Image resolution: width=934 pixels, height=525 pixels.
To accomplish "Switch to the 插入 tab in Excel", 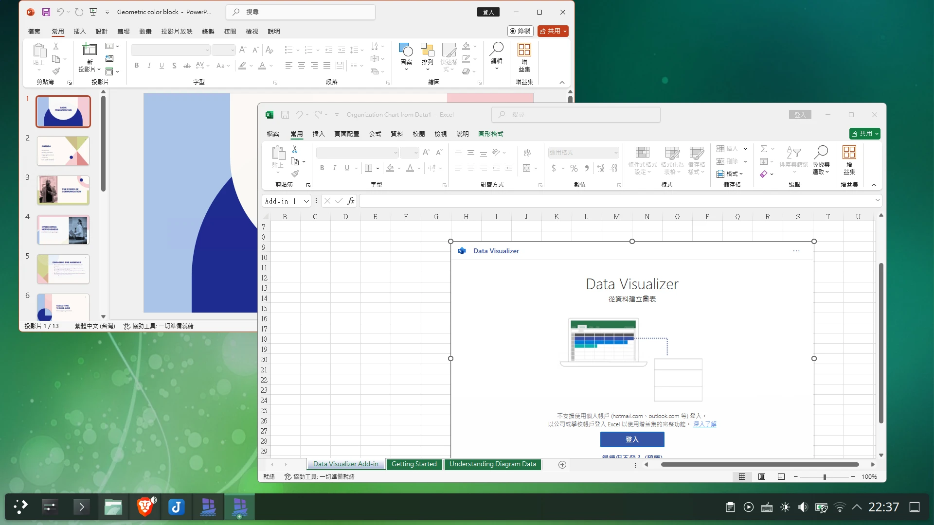I will (x=319, y=134).
